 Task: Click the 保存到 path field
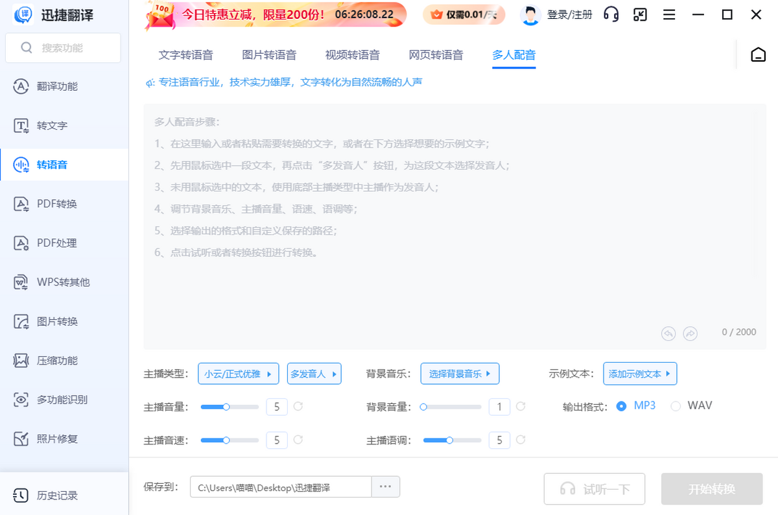click(x=281, y=486)
